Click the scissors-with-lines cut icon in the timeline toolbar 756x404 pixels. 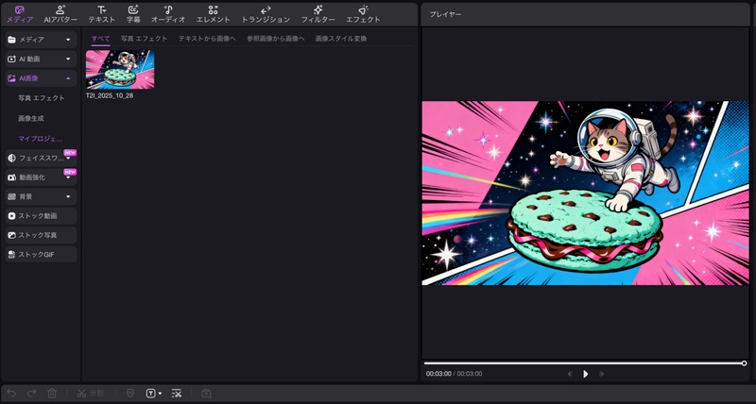pos(177,394)
